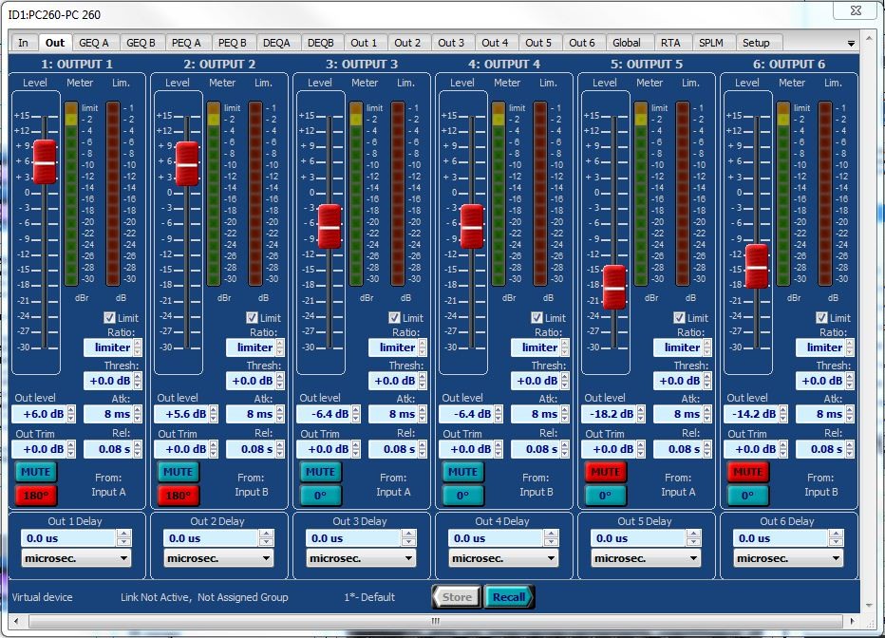
Task: Open Out 6 Delay units dropdown
Action: [788, 558]
